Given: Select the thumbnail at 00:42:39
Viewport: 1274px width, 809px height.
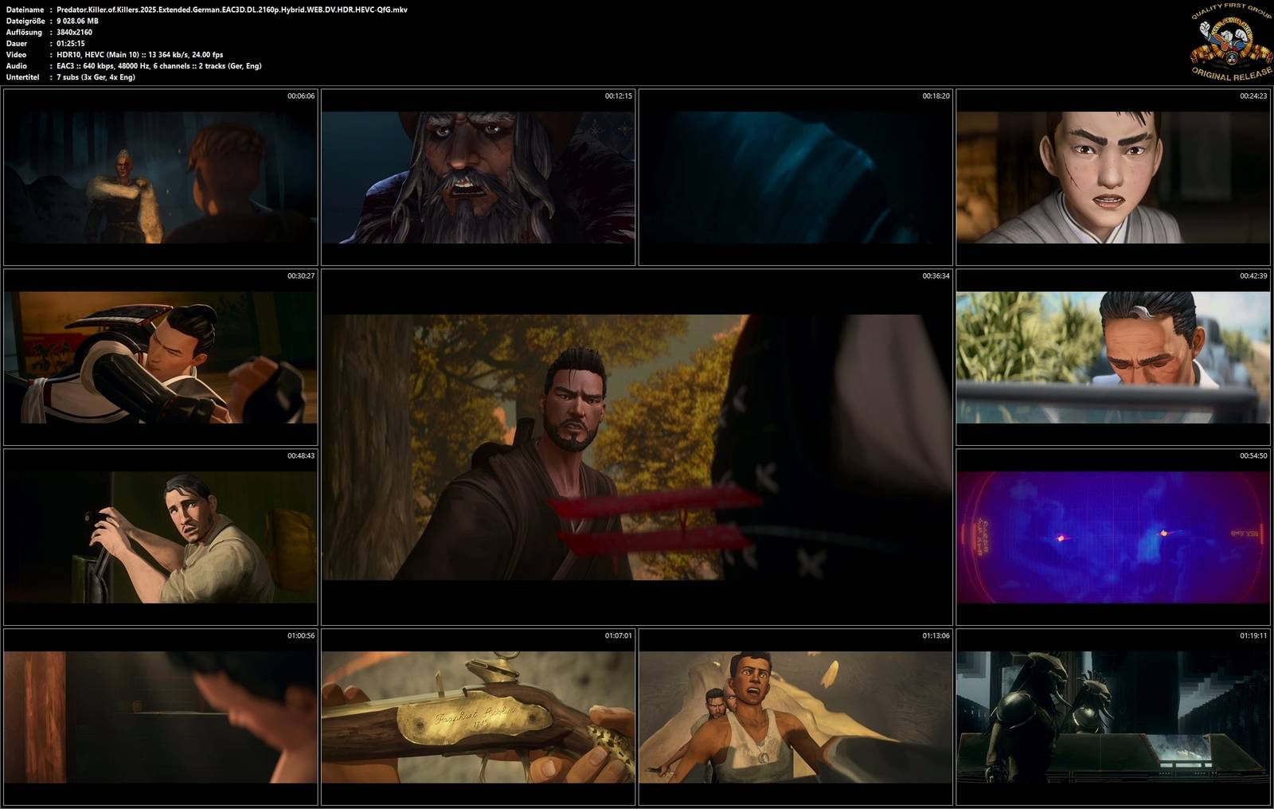Looking at the screenshot, I should (1113, 357).
